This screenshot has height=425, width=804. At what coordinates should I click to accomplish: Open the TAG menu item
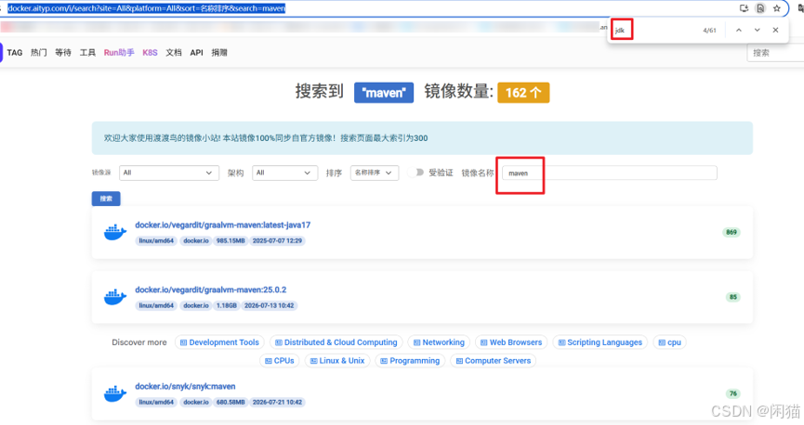click(15, 53)
